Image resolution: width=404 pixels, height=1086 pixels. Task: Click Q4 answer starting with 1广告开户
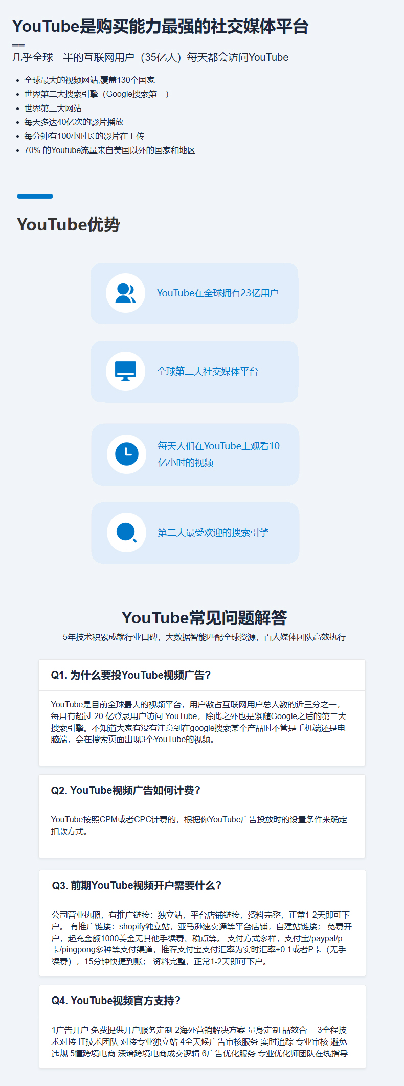pos(200,1041)
